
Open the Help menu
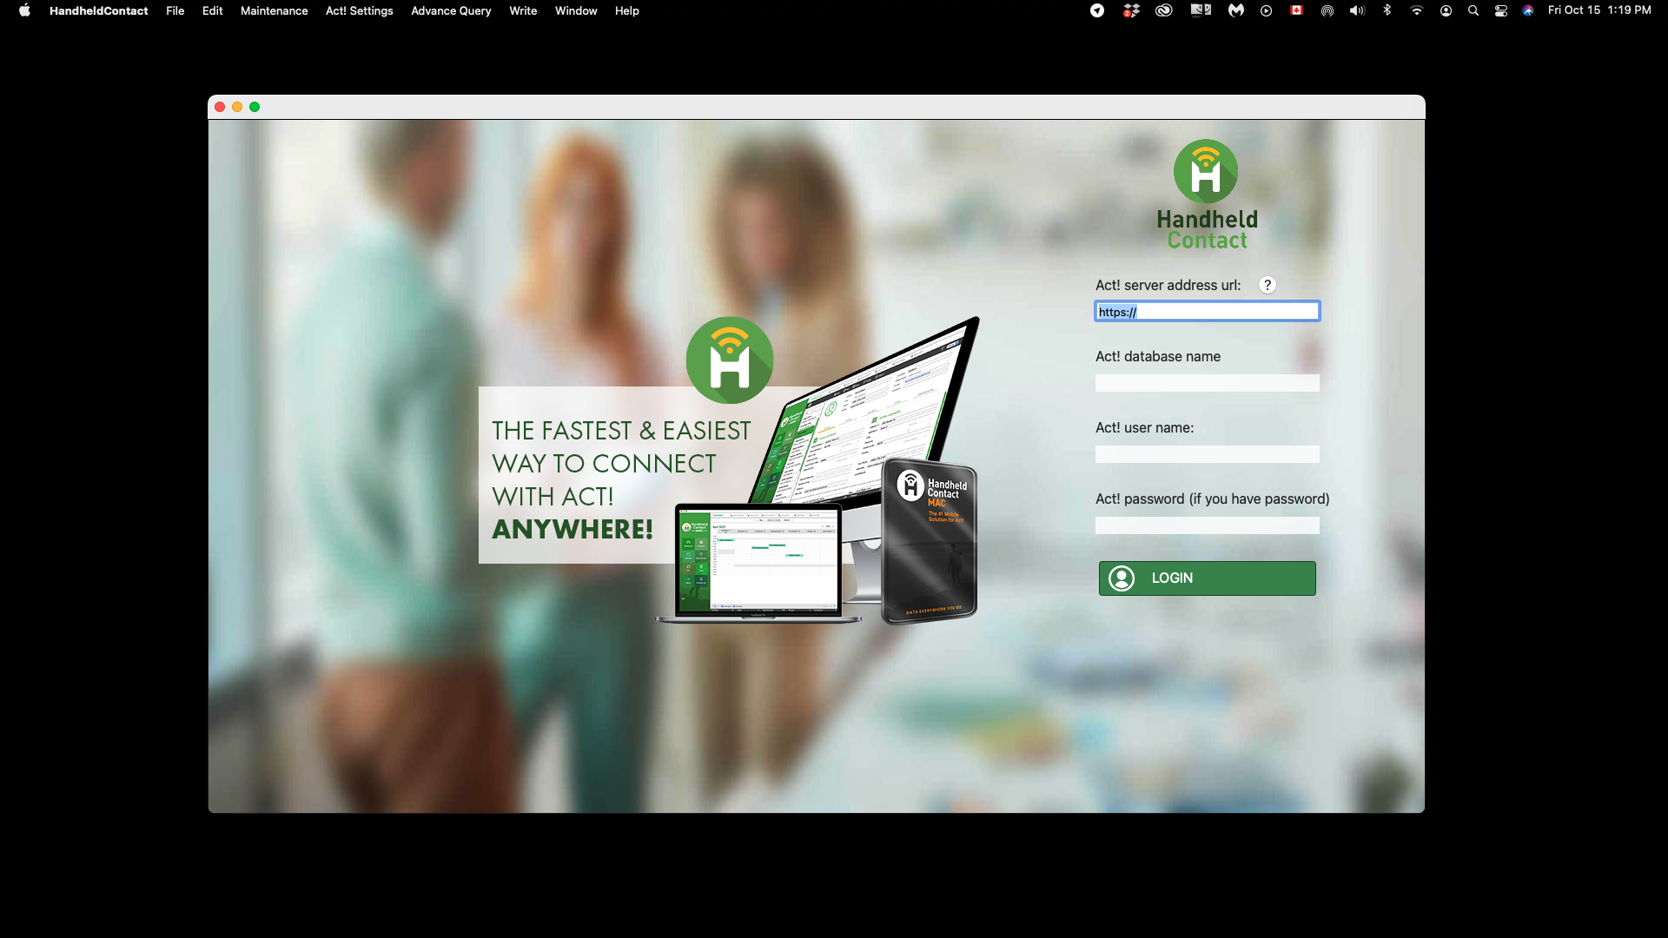pyautogui.click(x=626, y=10)
